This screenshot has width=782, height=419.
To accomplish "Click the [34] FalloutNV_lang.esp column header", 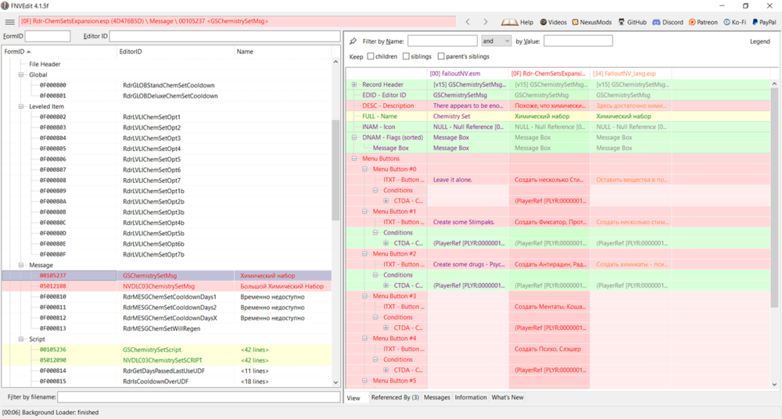I will click(x=630, y=73).
